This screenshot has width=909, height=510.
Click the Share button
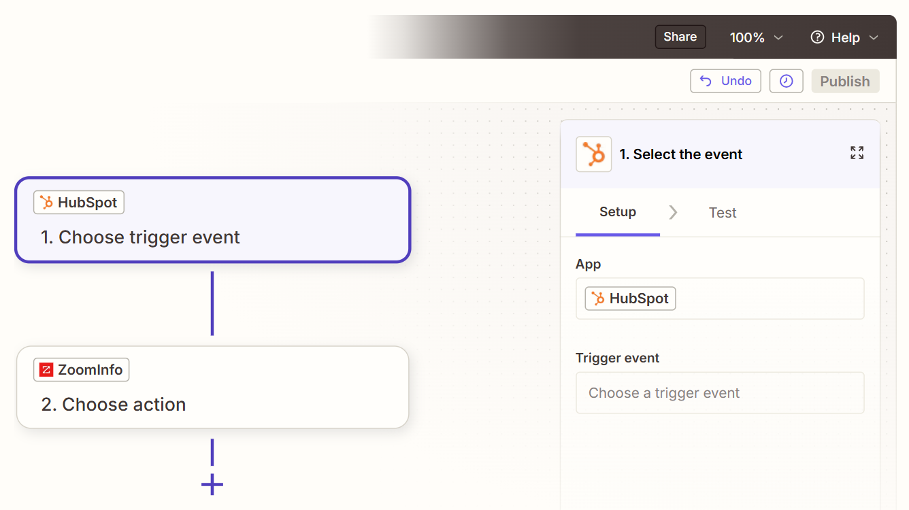point(680,37)
